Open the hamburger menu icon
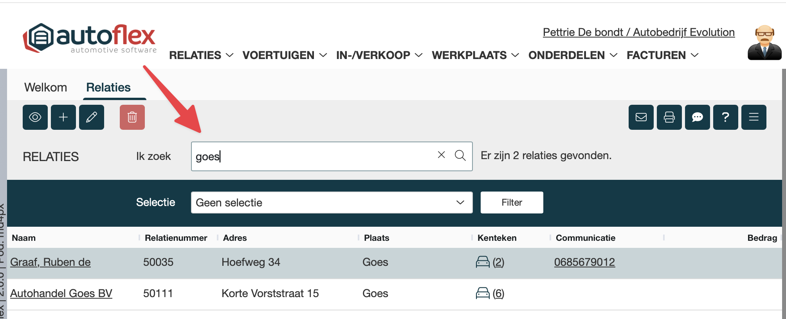 (754, 117)
